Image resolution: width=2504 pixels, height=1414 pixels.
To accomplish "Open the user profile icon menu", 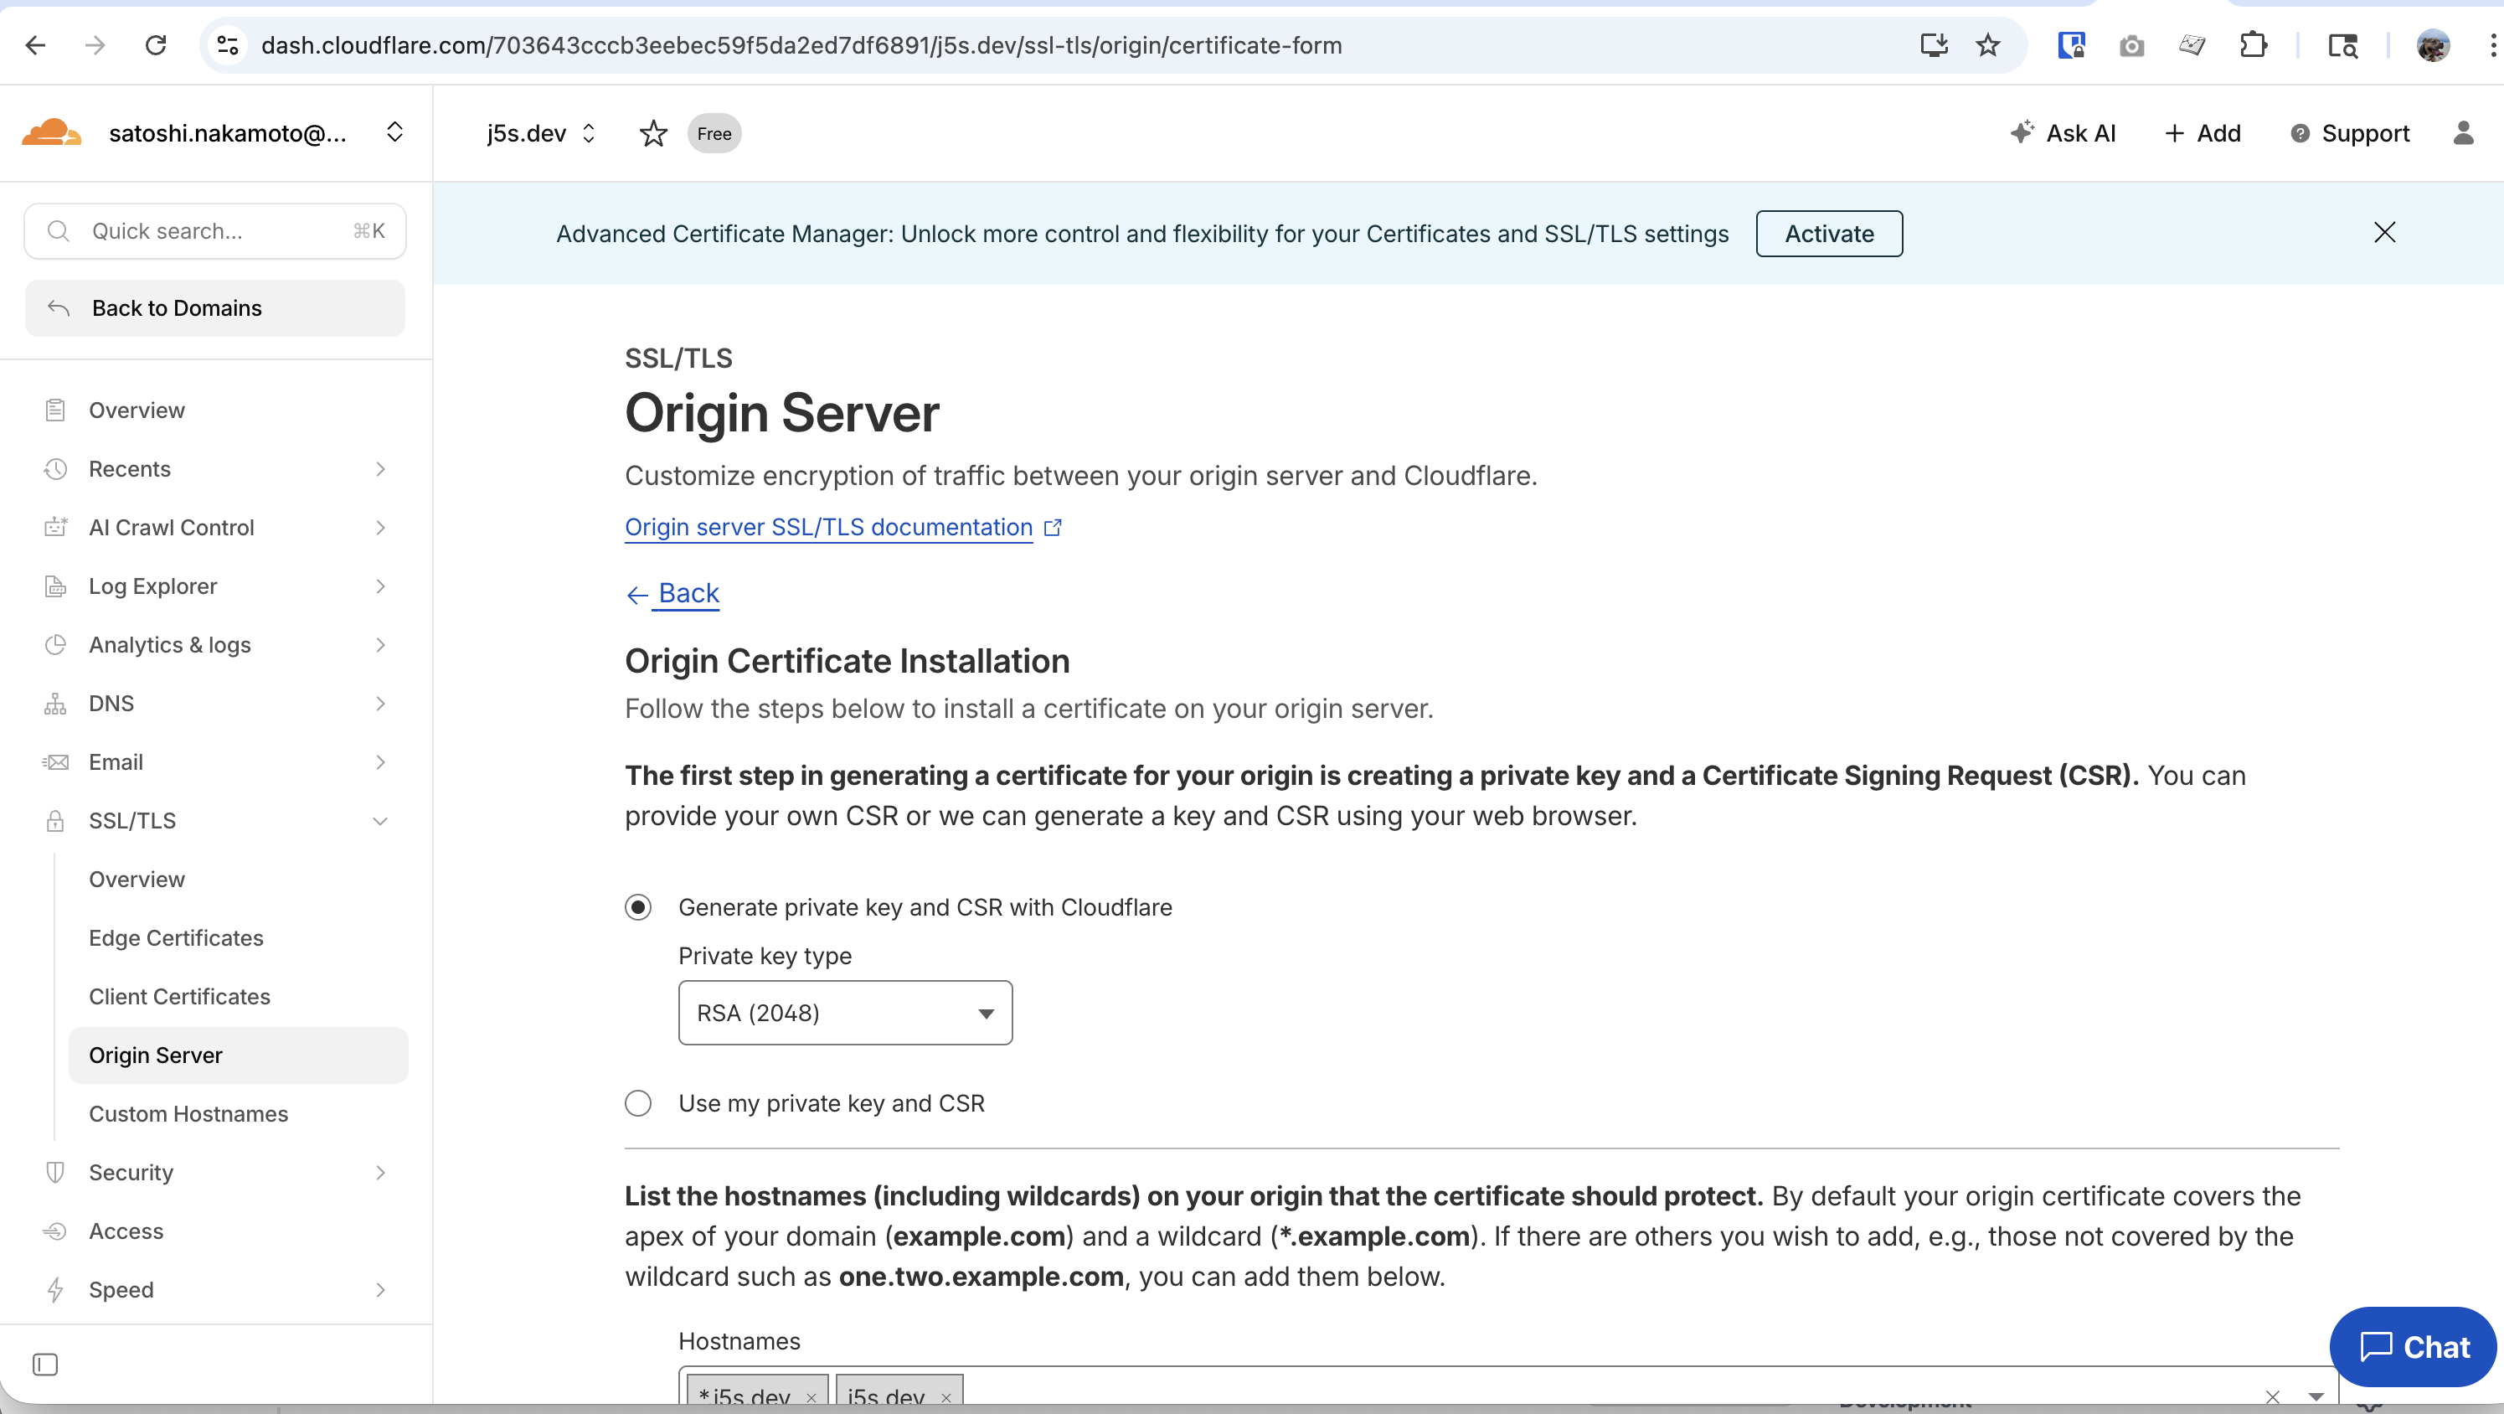I will (x=2462, y=133).
